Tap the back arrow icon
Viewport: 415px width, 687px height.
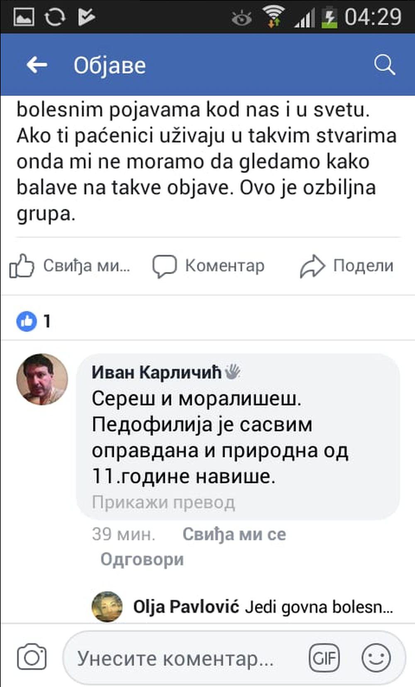tap(37, 65)
